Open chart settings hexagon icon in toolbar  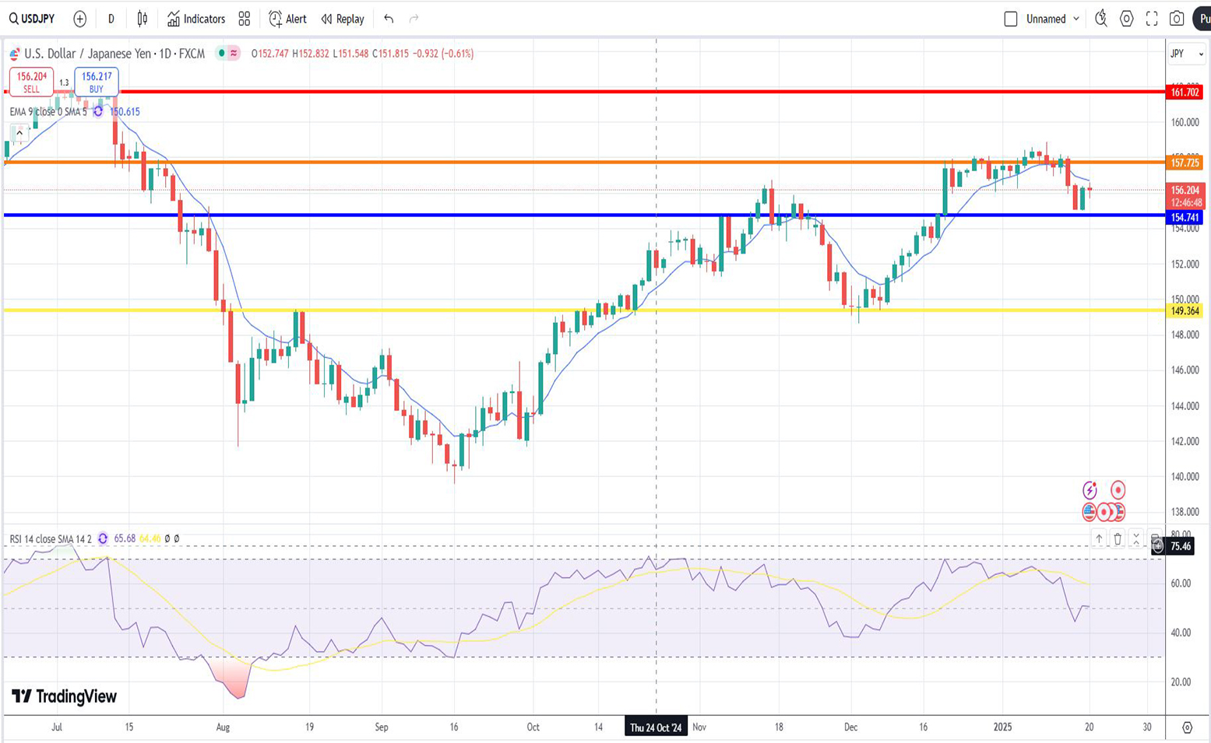[x=1126, y=19]
